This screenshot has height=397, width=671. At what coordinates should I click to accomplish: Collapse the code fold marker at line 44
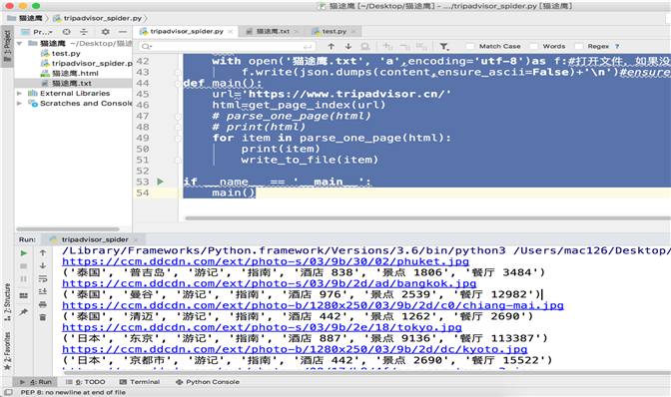[x=177, y=84]
